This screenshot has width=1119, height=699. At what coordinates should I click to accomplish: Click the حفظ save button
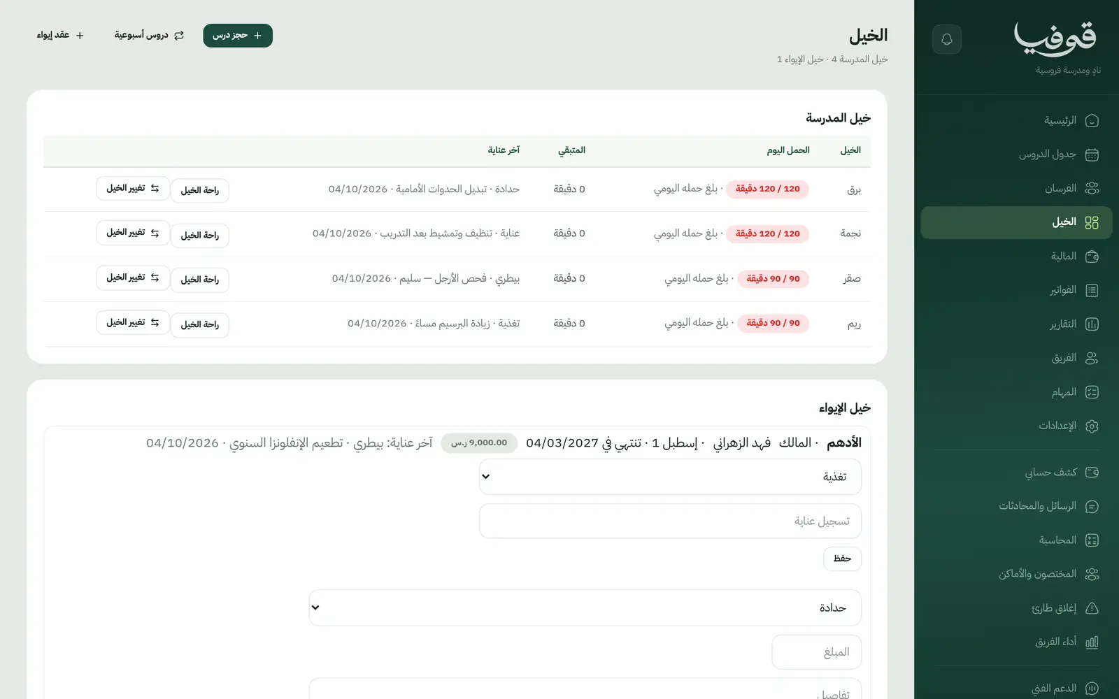(842, 559)
